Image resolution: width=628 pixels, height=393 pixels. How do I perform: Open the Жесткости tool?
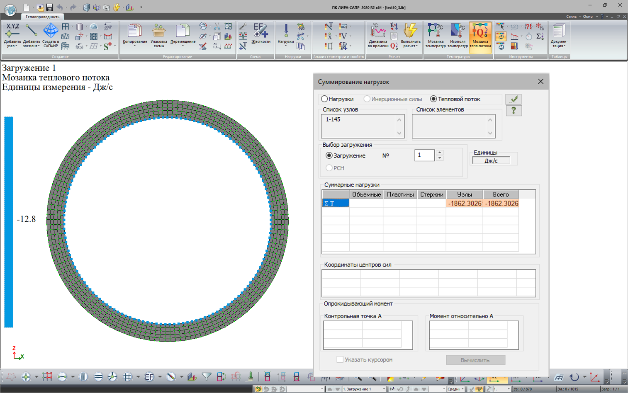click(260, 34)
